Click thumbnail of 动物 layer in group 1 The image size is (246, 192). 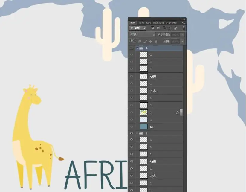(x=144, y=161)
